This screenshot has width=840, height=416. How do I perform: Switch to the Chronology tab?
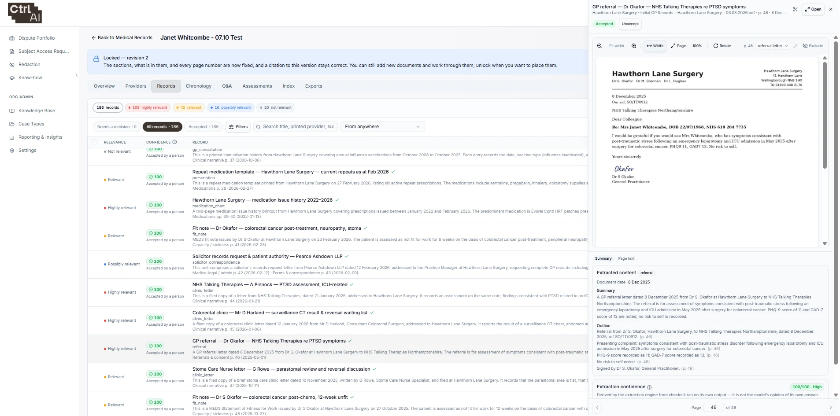click(x=199, y=86)
